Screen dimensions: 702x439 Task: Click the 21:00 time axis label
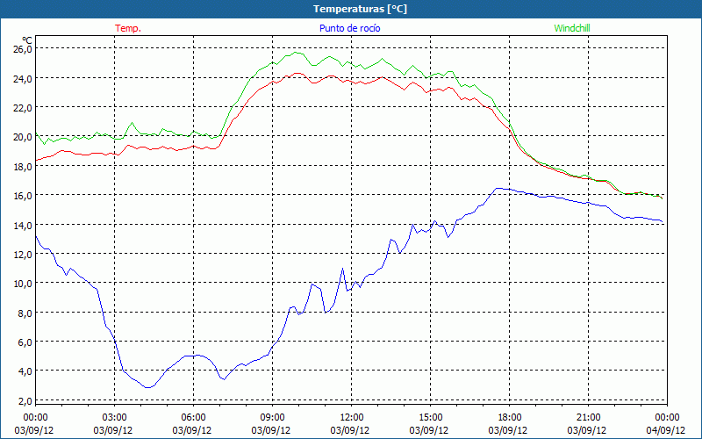point(588,418)
